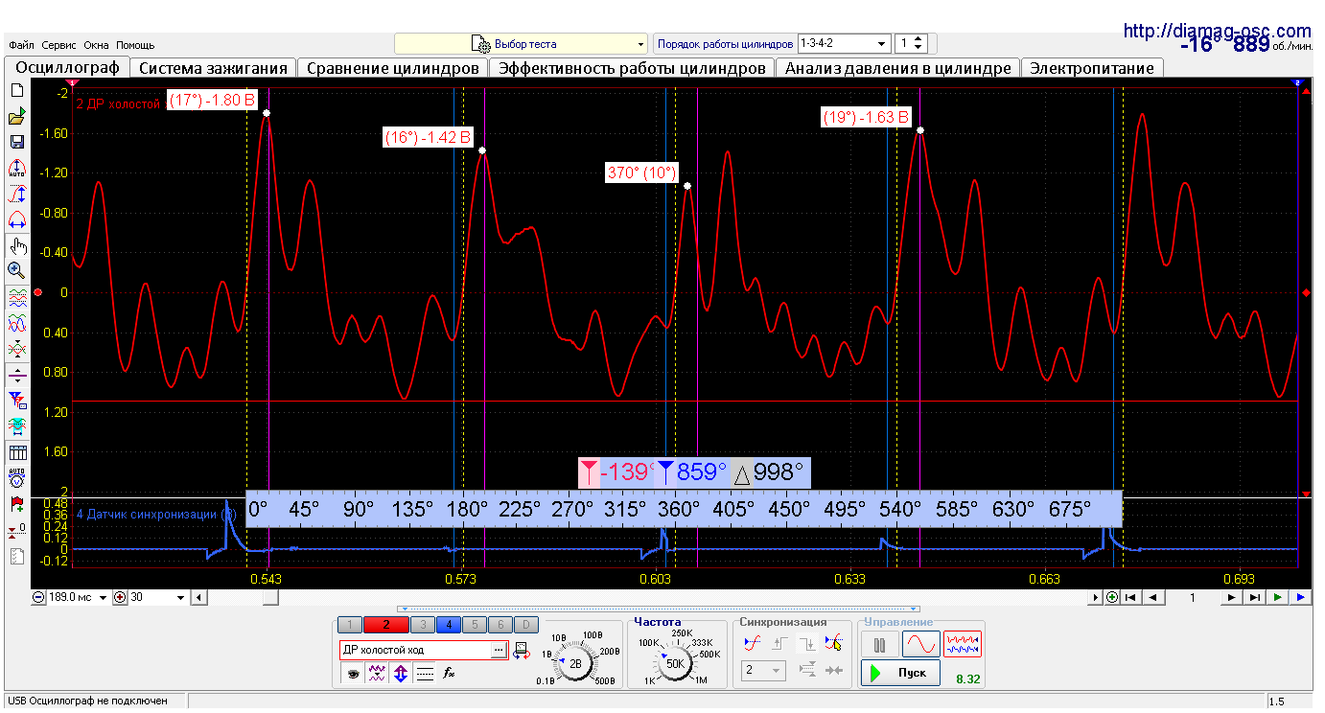The width and height of the screenshot is (1325, 713).
Task: Click the purple horizontal line marker icon
Action: (16, 374)
